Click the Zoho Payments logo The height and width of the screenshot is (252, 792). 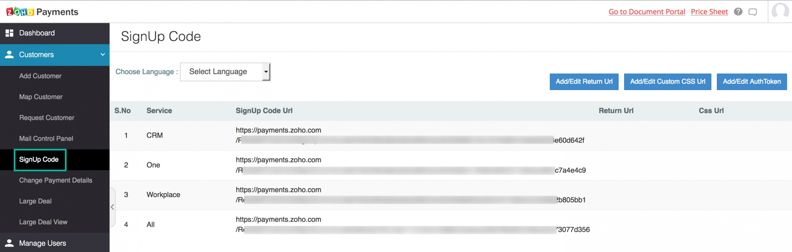(42, 12)
